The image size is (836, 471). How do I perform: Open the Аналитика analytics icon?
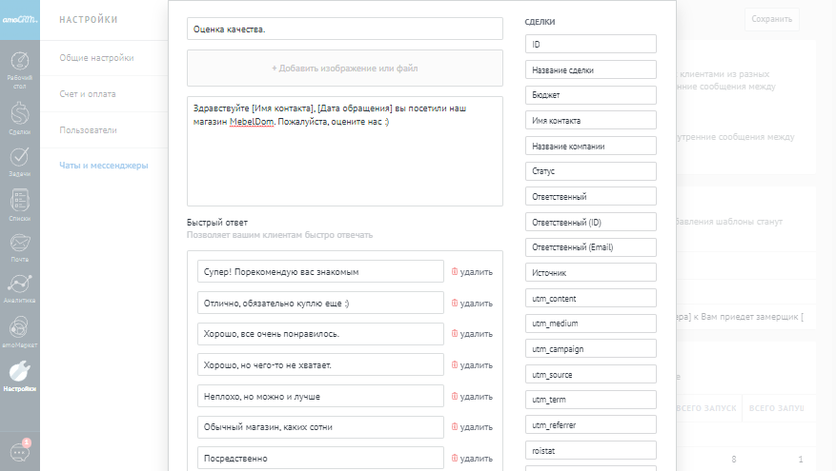19,289
